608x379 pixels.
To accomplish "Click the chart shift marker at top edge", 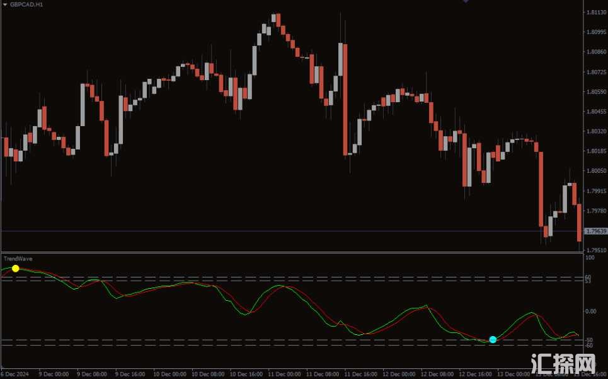I will coord(466,1).
